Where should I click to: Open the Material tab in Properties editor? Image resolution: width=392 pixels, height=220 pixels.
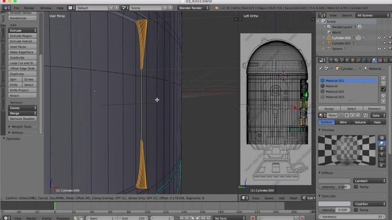[374, 61]
